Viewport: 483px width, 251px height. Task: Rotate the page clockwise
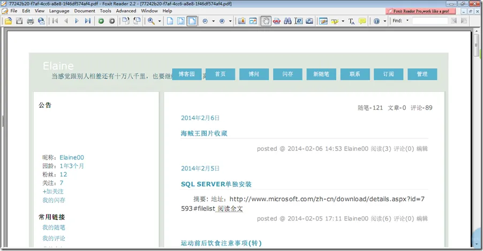(125, 21)
